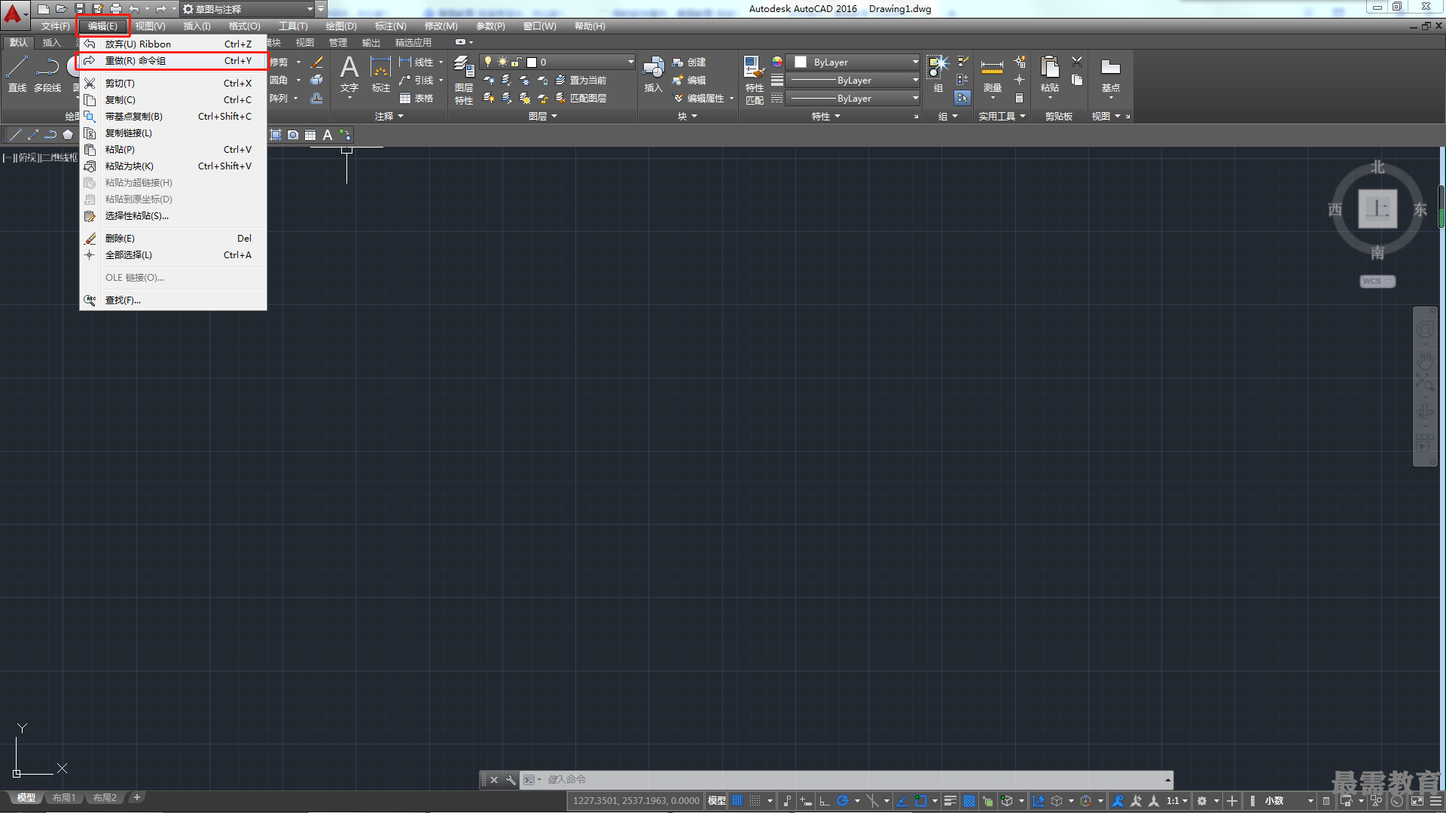Open the Layer Properties (图层特性) manager

click(x=464, y=80)
